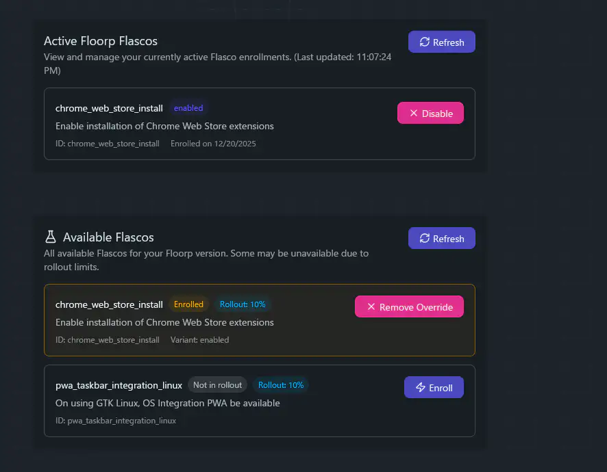Click the 'Not in rollout' badge
The image size is (607, 472).
click(x=217, y=385)
